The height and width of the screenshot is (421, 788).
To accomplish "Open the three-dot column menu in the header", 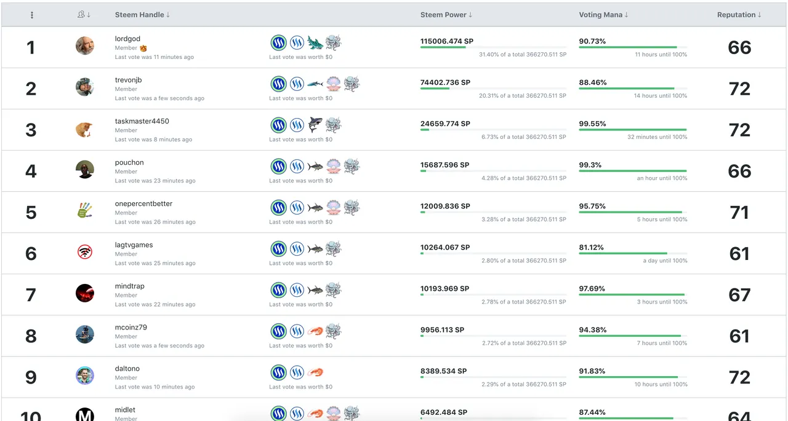I will (x=32, y=15).
